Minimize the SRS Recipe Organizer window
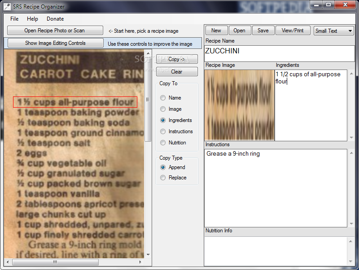359x270 pixels. click(x=316, y=5)
